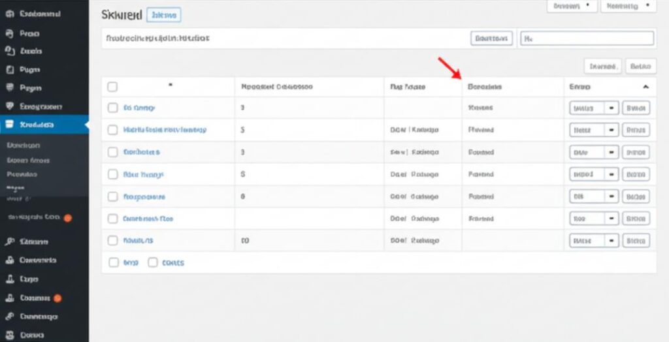Click the second sidebar menu item's icon
This screenshot has height=342, width=669.
[x=9, y=33]
